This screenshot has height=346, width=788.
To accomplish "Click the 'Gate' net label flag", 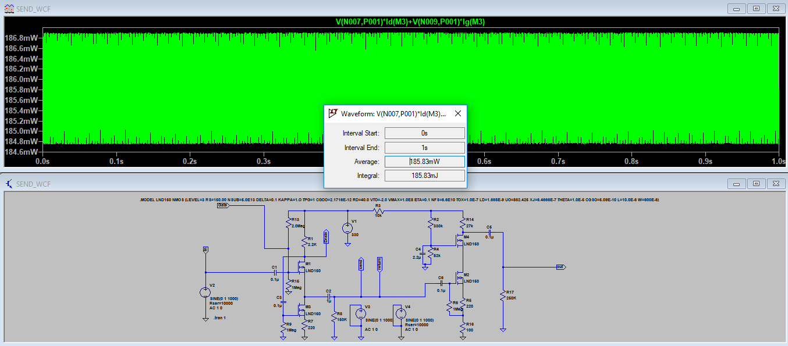I will coord(223,205).
